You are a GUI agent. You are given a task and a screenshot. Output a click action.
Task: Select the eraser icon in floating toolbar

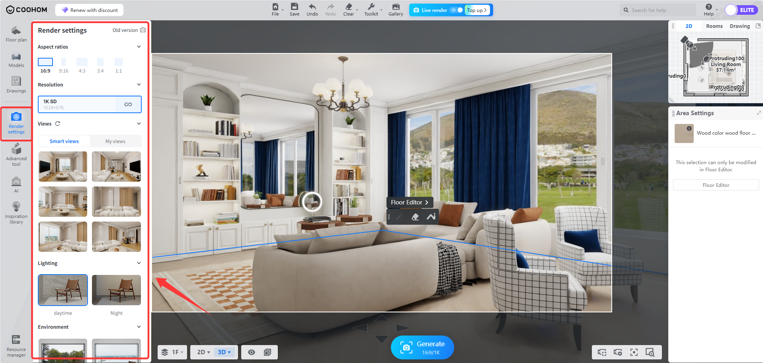pyautogui.click(x=415, y=217)
